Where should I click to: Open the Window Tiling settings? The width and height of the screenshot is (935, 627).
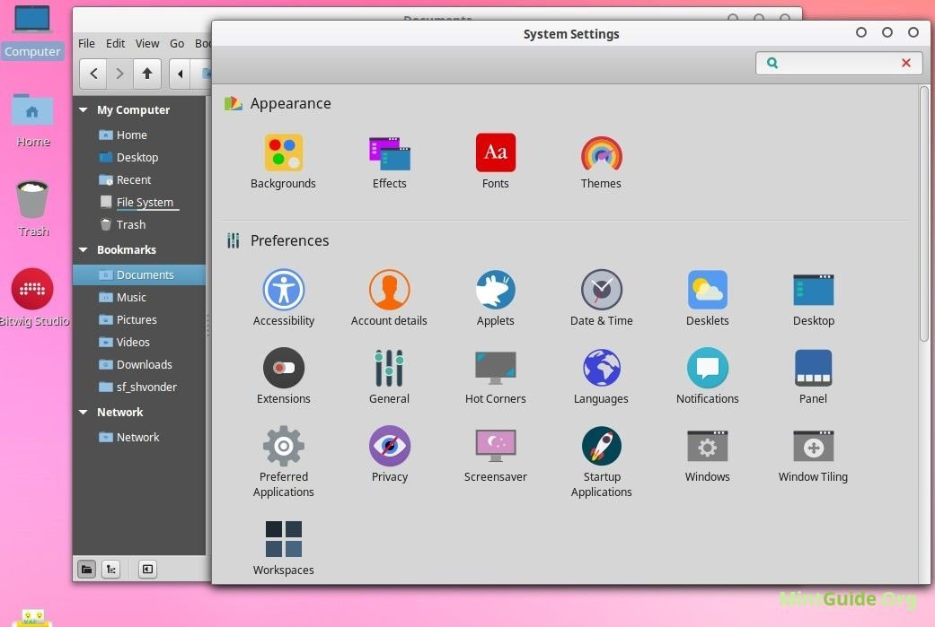click(812, 445)
